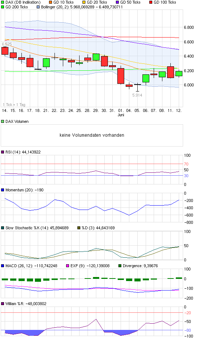
Task: Click the green candle on the 06th
Action: coord(146,78)
